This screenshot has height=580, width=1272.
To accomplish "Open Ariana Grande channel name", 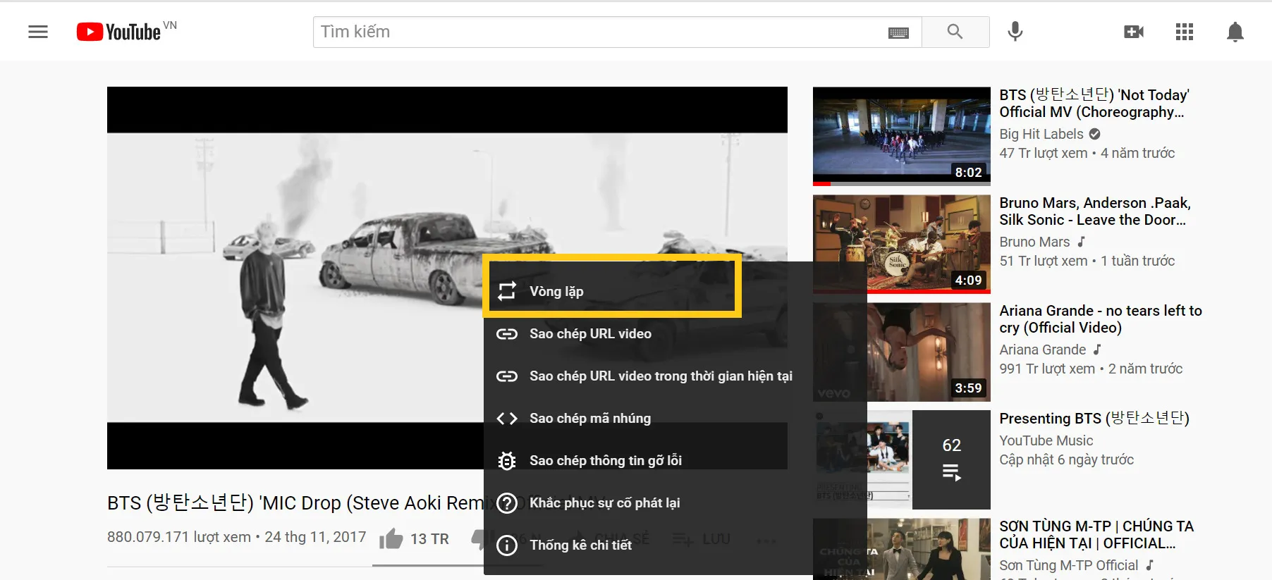I will pos(1043,350).
